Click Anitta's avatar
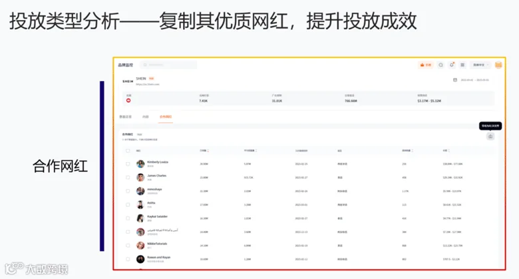This screenshot has width=519, height=279. click(x=140, y=205)
